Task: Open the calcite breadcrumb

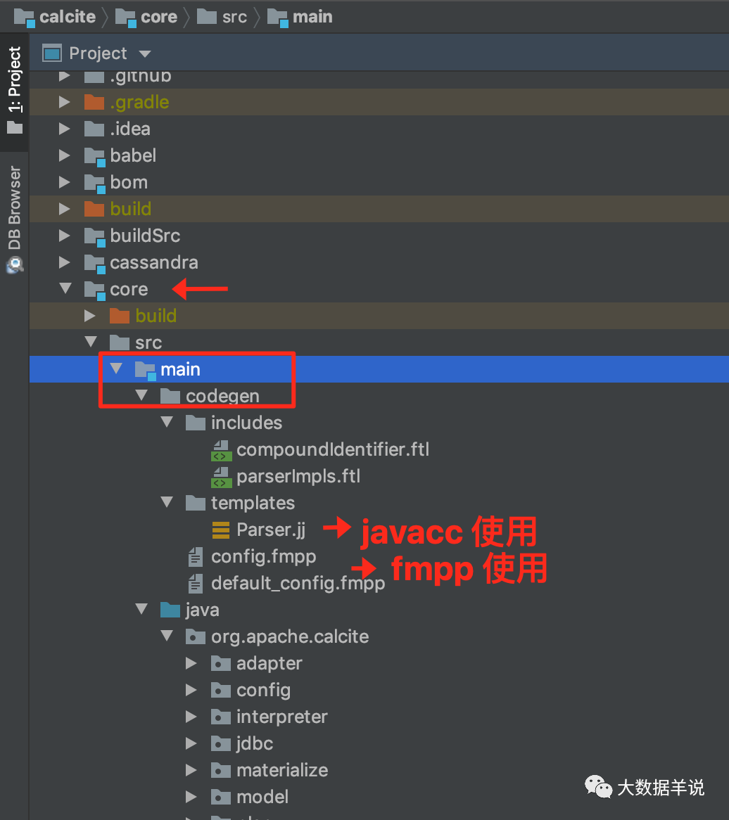Action: 55,17
